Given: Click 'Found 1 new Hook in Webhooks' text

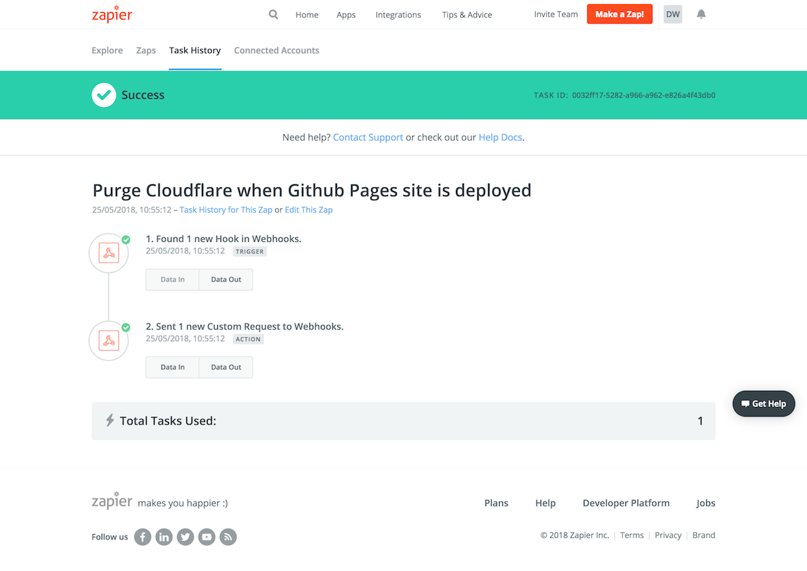Looking at the screenshot, I should [x=223, y=238].
